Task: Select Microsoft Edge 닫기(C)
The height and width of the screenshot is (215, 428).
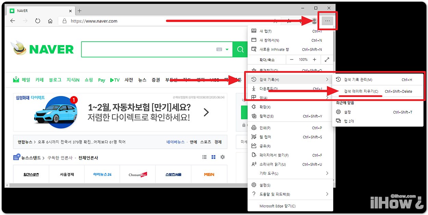Action: 290,206
